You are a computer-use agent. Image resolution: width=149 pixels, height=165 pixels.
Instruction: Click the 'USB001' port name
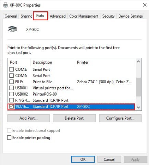click(22, 88)
